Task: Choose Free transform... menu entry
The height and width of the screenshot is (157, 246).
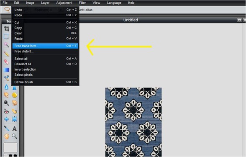Action: click(45, 46)
